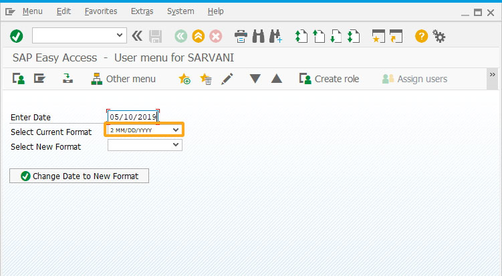Viewport: 502px width, 276px height.
Task: Expand toolbar overflow double chevron
Action: (493, 75)
